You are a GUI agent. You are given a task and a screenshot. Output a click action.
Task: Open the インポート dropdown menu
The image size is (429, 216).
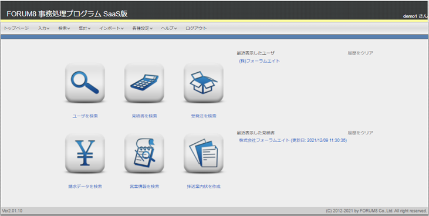click(112, 28)
